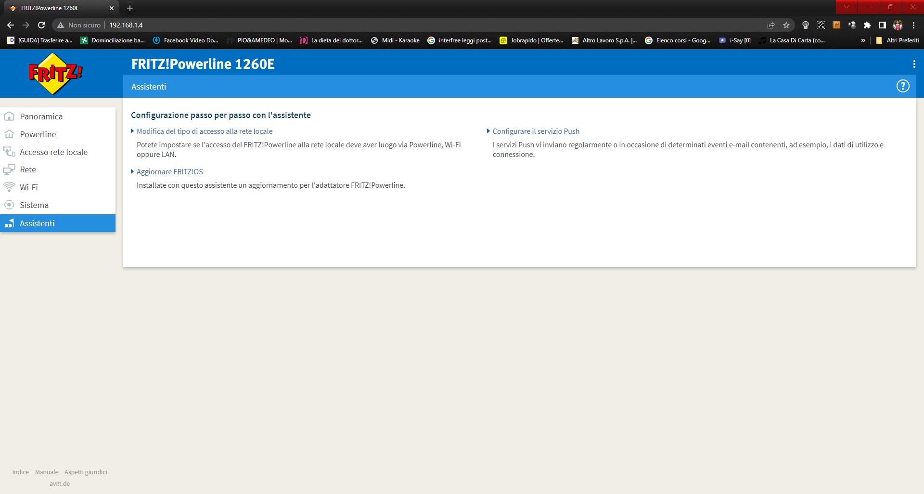Image resolution: width=924 pixels, height=494 pixels.
Task: Open the Altri Preferiti bookmarks folder
Action: (x=898, y=40)
